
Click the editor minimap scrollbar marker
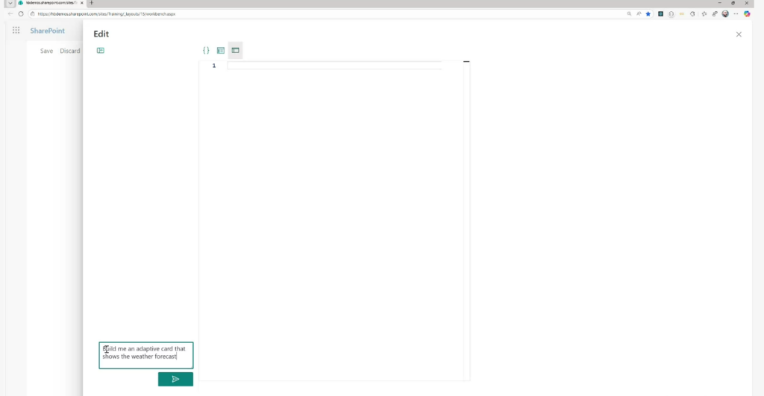[466, 61]
